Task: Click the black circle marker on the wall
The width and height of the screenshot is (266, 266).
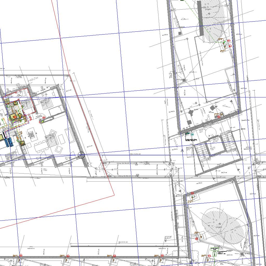Action: point(81,155)
